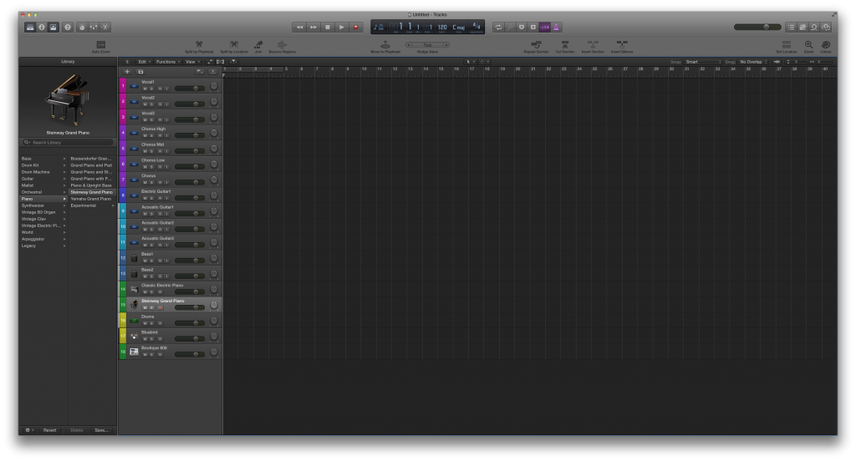Open the Snap Smart dropdown
Screen dimensions: 856x461
click(703, 62)
